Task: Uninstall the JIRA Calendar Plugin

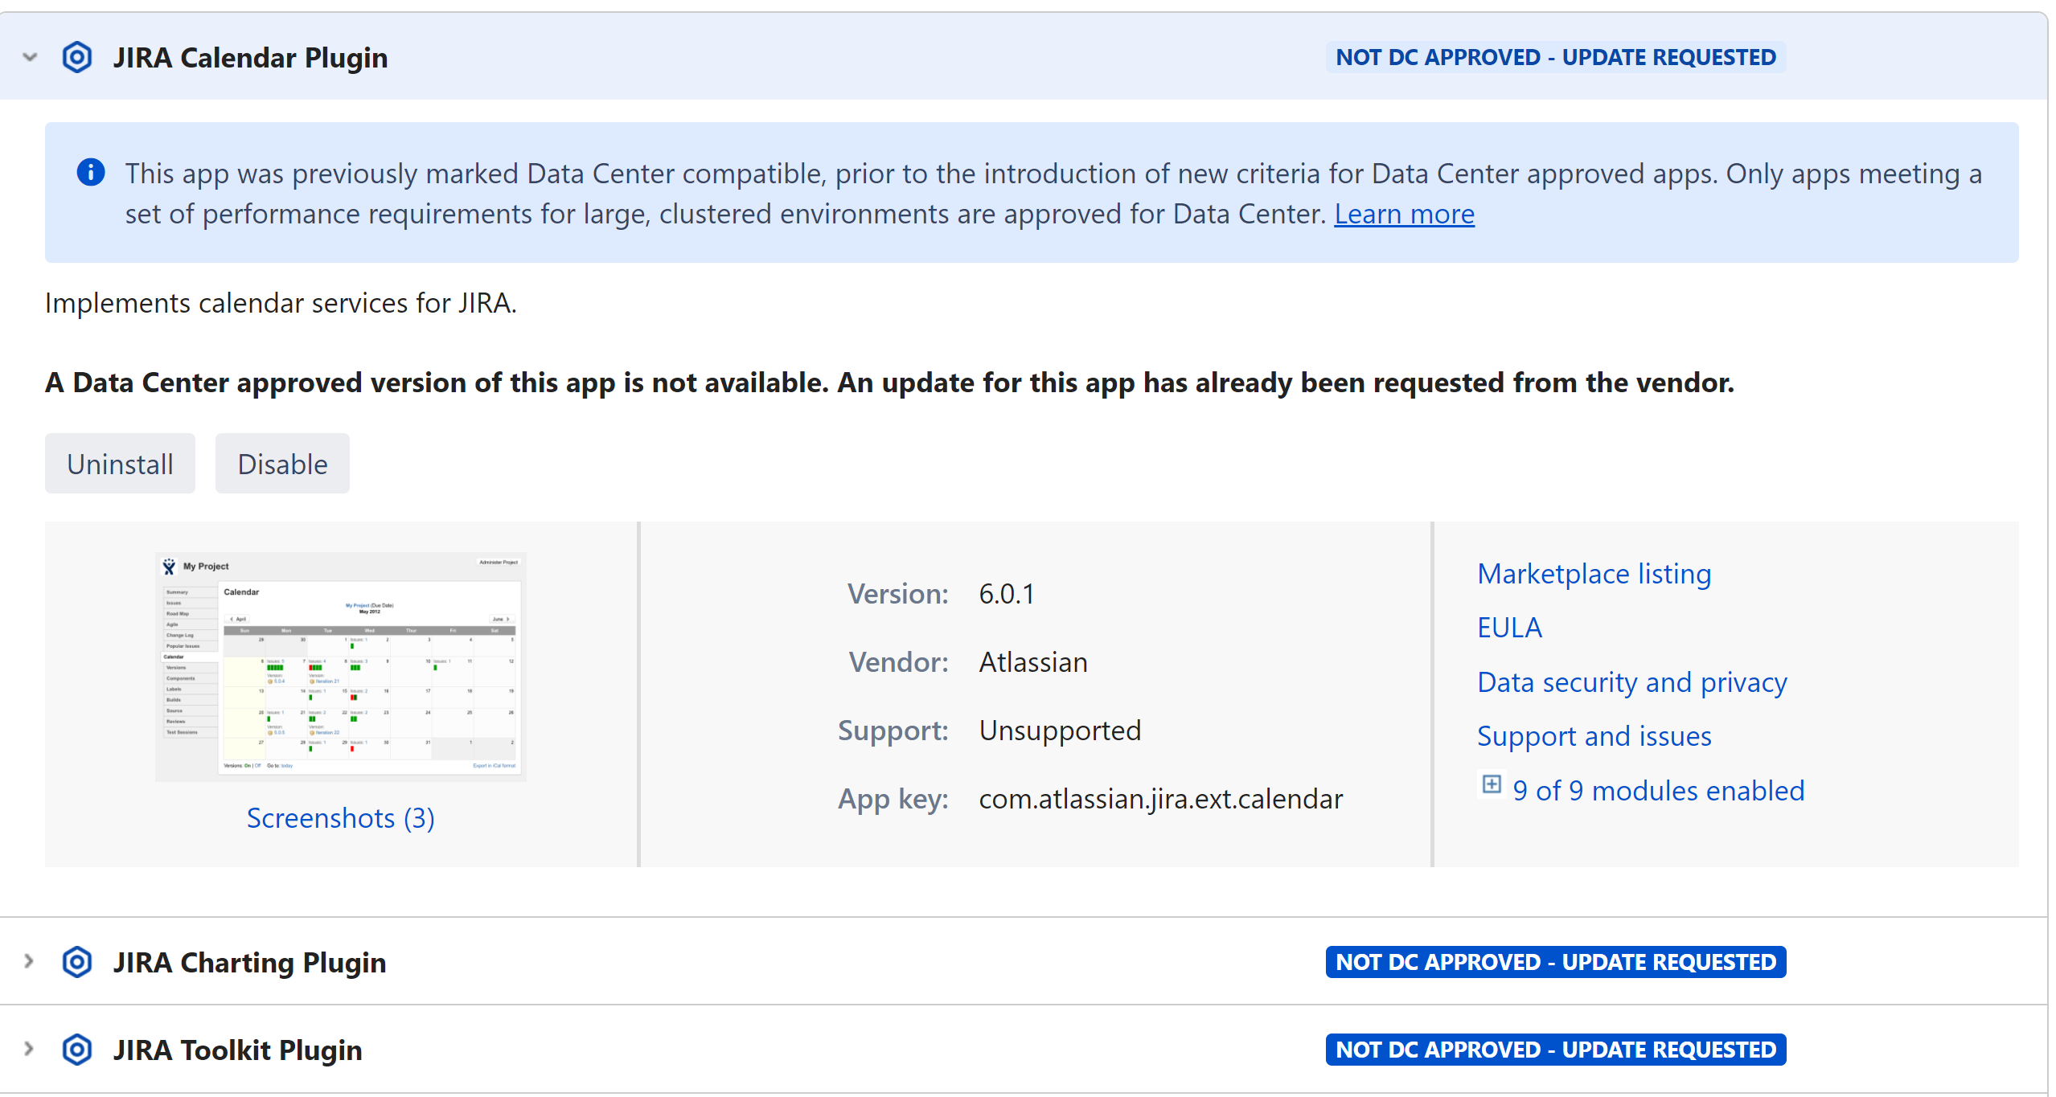Action: coord(120,463)
